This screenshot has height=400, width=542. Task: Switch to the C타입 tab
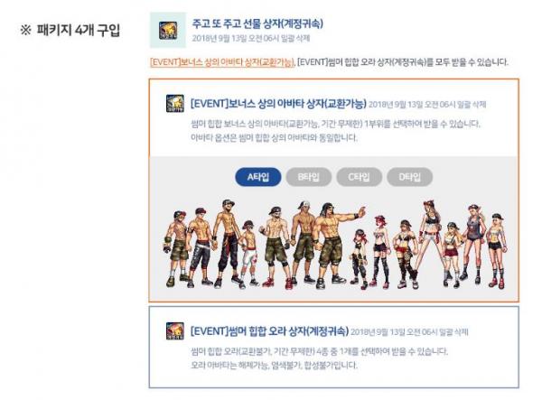pyautogui.click(x=360, y=177)
